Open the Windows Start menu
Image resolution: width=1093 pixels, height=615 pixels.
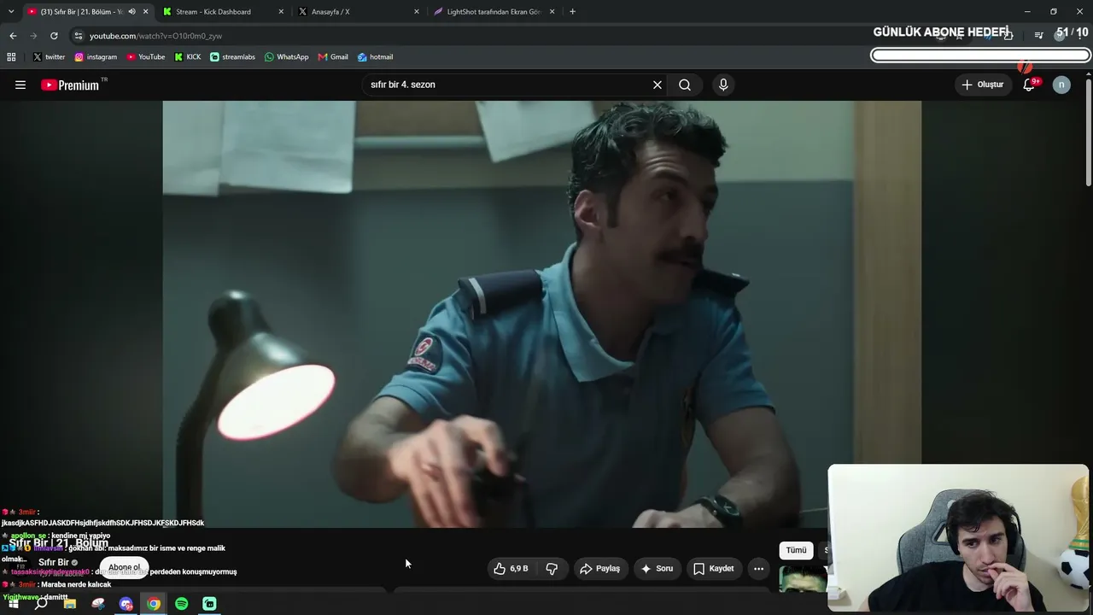coord(13,604)
